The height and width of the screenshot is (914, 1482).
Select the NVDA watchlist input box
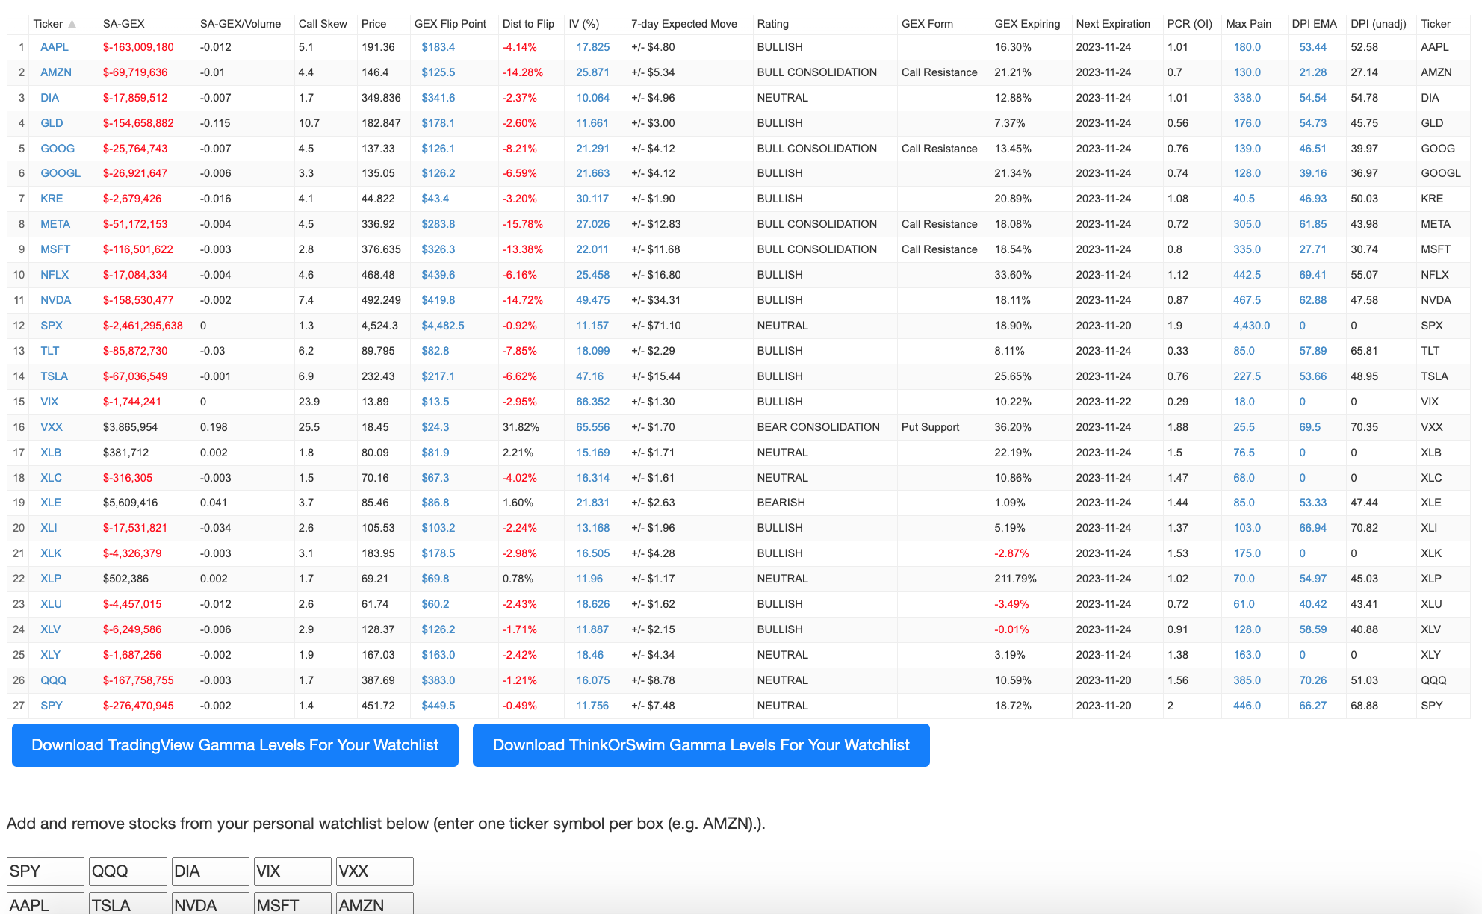[x=210, y=904]
